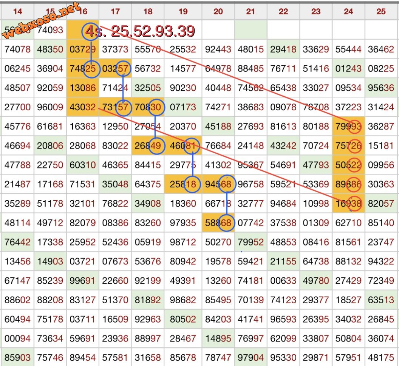Click blue circle on 25 in 74825
Viewport: 399px width, 366px height.
point(91,69)
